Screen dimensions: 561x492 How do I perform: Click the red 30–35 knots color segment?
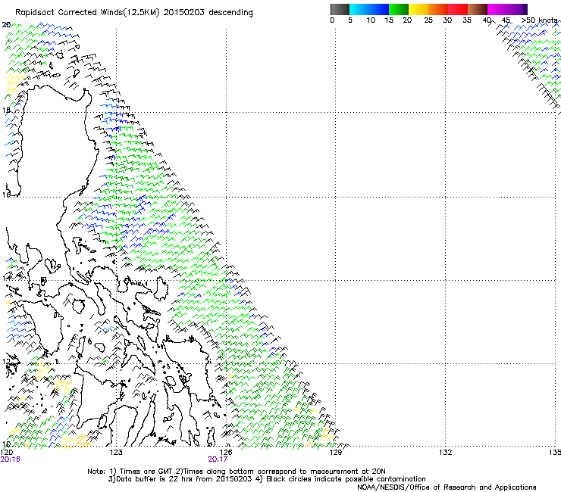click(x=458, y=9)
